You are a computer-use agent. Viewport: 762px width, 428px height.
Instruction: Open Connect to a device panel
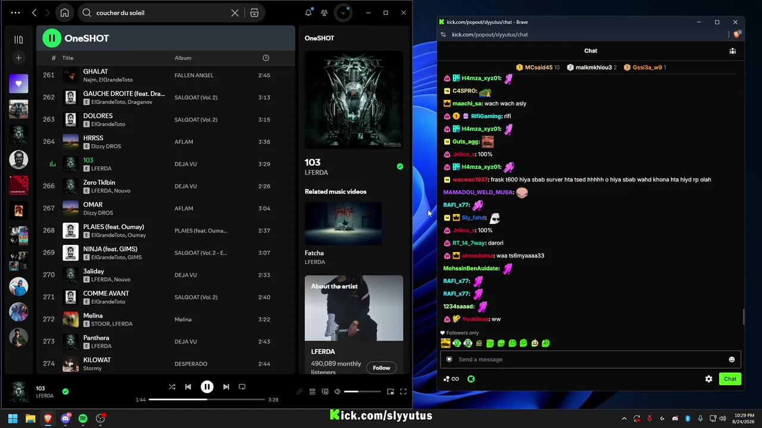click(325, 392)
